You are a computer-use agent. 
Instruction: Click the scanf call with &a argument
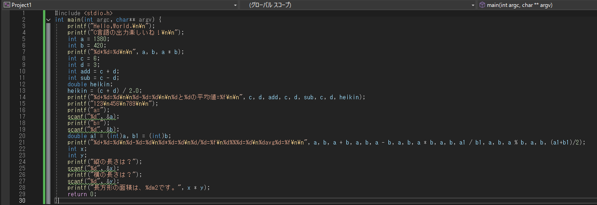click(x=93, y=117)
